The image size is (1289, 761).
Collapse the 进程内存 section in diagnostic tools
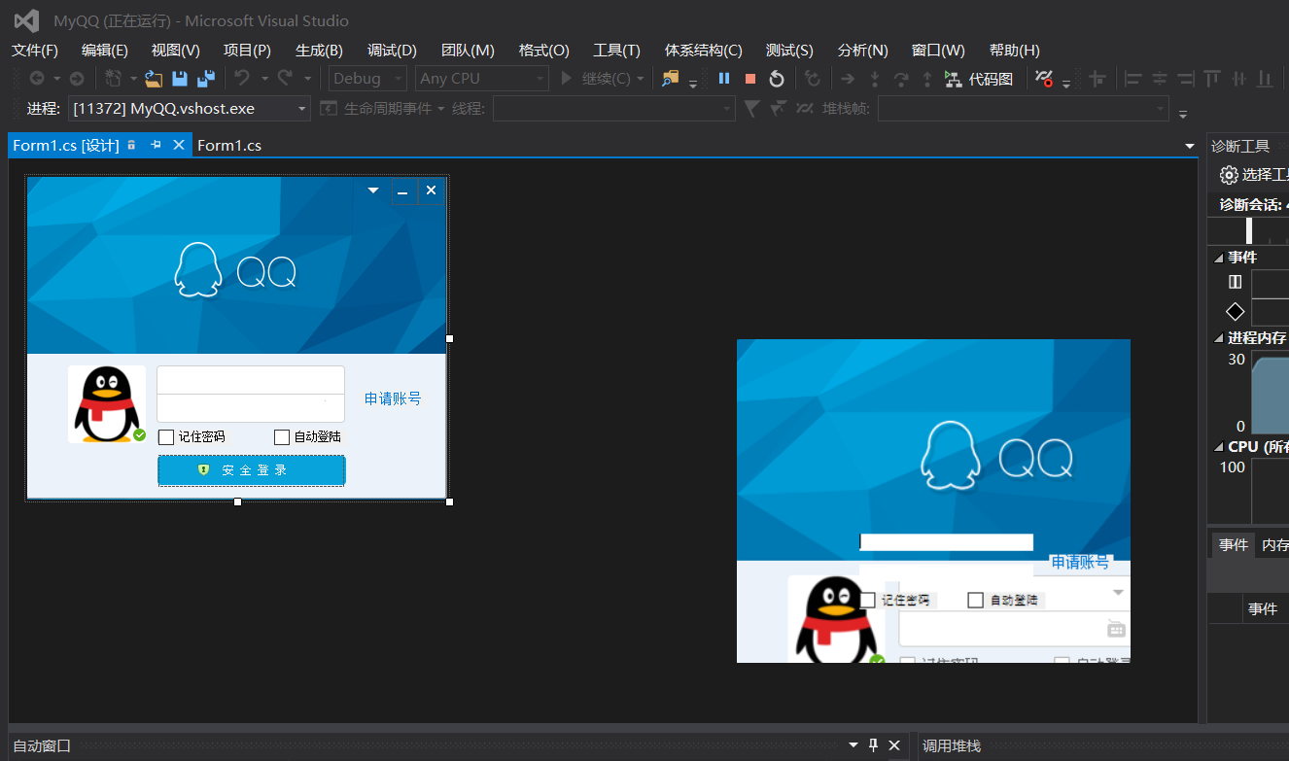(x=1220, y=338)
